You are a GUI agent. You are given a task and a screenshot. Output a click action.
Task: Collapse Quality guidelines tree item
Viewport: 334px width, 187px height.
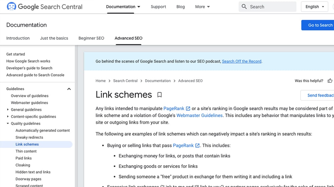(x=8, y=123)
